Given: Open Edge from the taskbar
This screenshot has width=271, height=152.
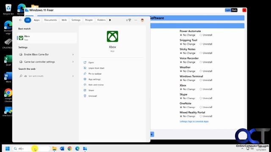Looking at the screenshot, I should pyautogui.click(x=77, y=149).
